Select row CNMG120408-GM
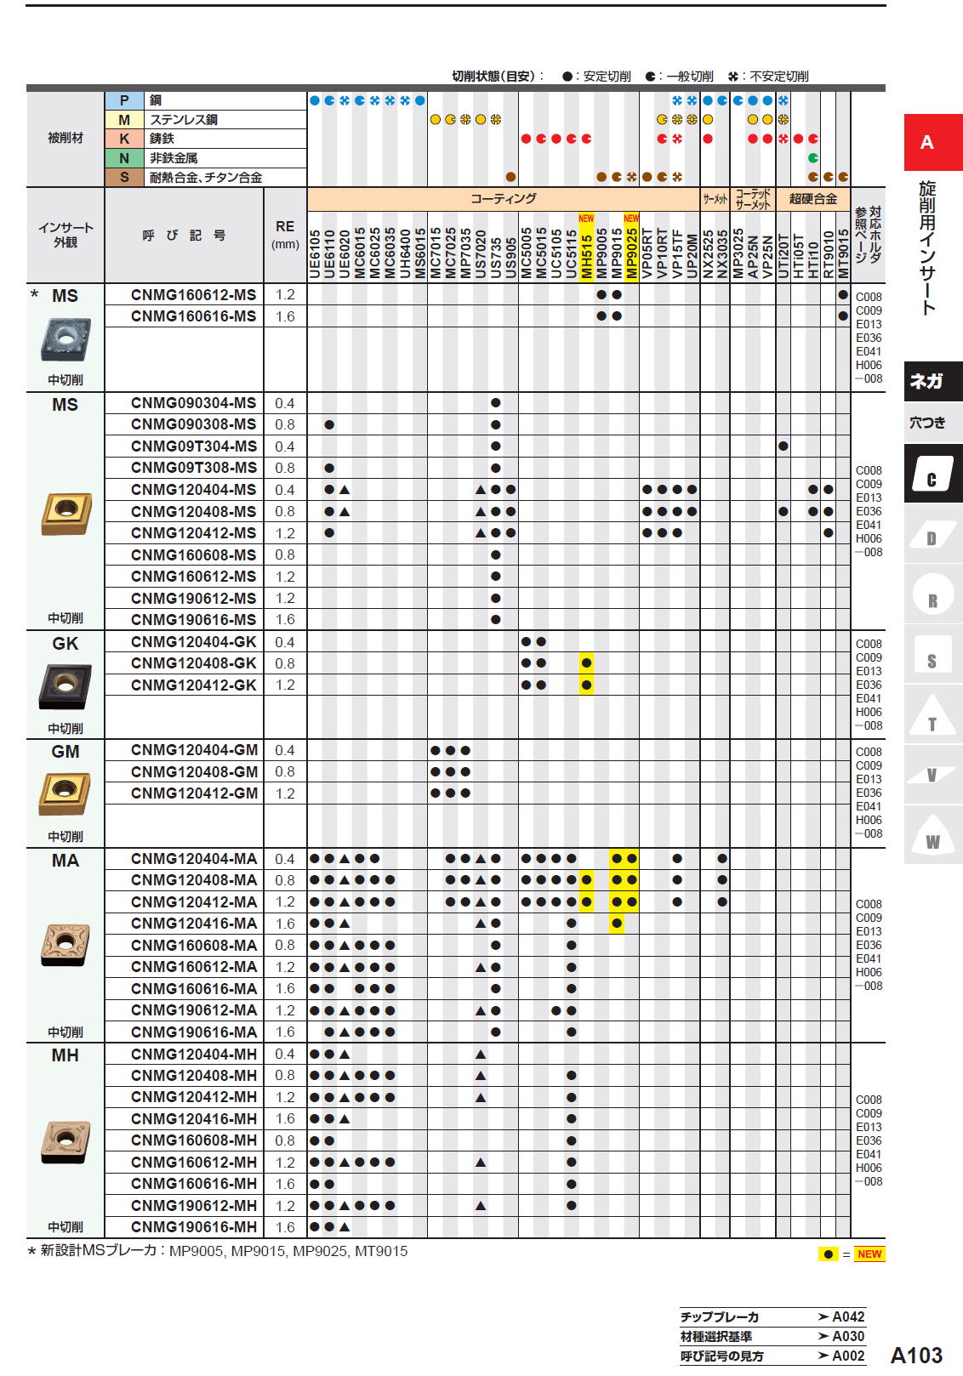Viewport: 963px width, 1376px height. [477, 772]
